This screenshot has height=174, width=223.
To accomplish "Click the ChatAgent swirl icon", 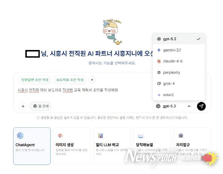I will coord(20,136).
